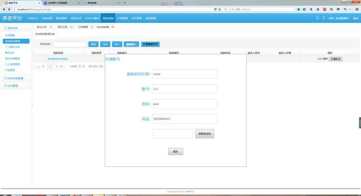Click the 获取验证码 button
The height and width of the screenshot is (196, 361).
(x=204, y=134)
